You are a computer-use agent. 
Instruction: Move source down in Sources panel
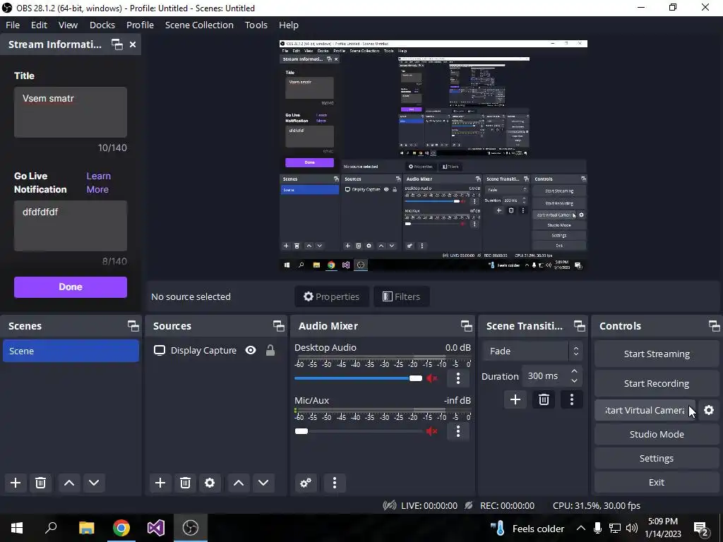pyautogui.click(x=263, y=483)
